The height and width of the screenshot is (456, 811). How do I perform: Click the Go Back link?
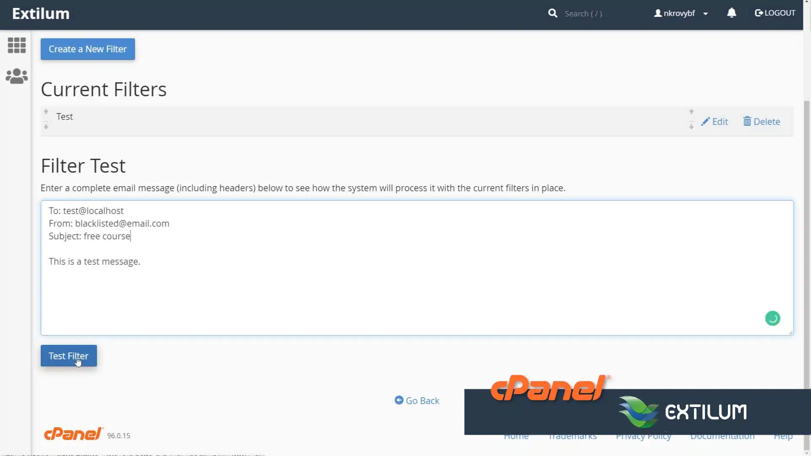pos(417,400)
